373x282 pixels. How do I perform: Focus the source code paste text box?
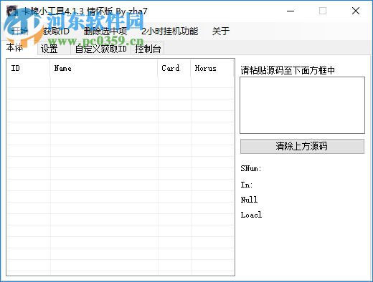302,105
